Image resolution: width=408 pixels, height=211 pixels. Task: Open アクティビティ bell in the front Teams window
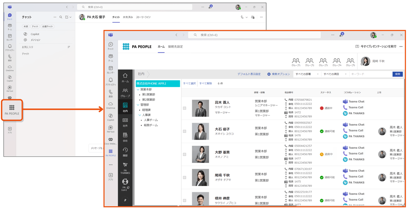pos(111,82)
